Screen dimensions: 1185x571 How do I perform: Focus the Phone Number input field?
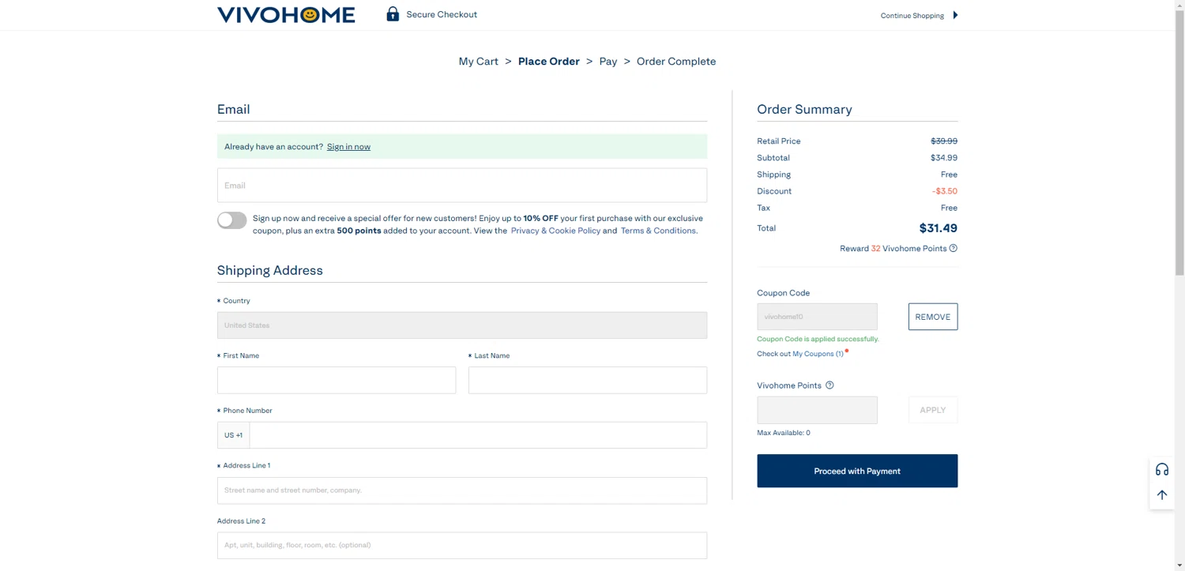478,435
